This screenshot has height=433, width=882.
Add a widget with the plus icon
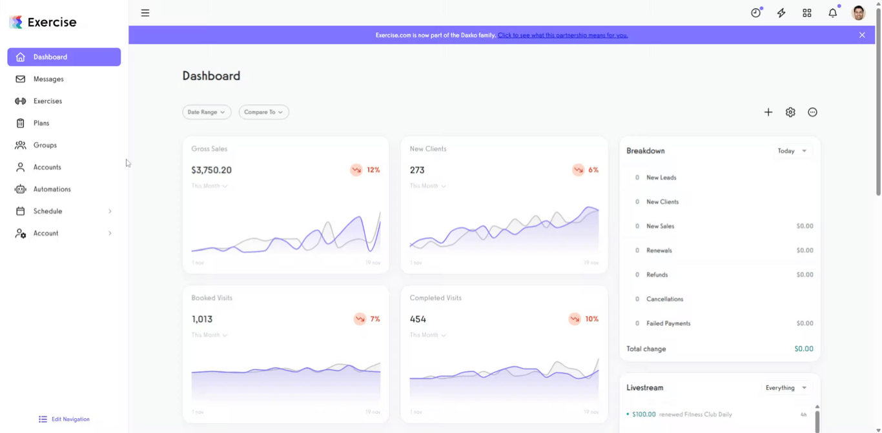(x=768, y=112)
